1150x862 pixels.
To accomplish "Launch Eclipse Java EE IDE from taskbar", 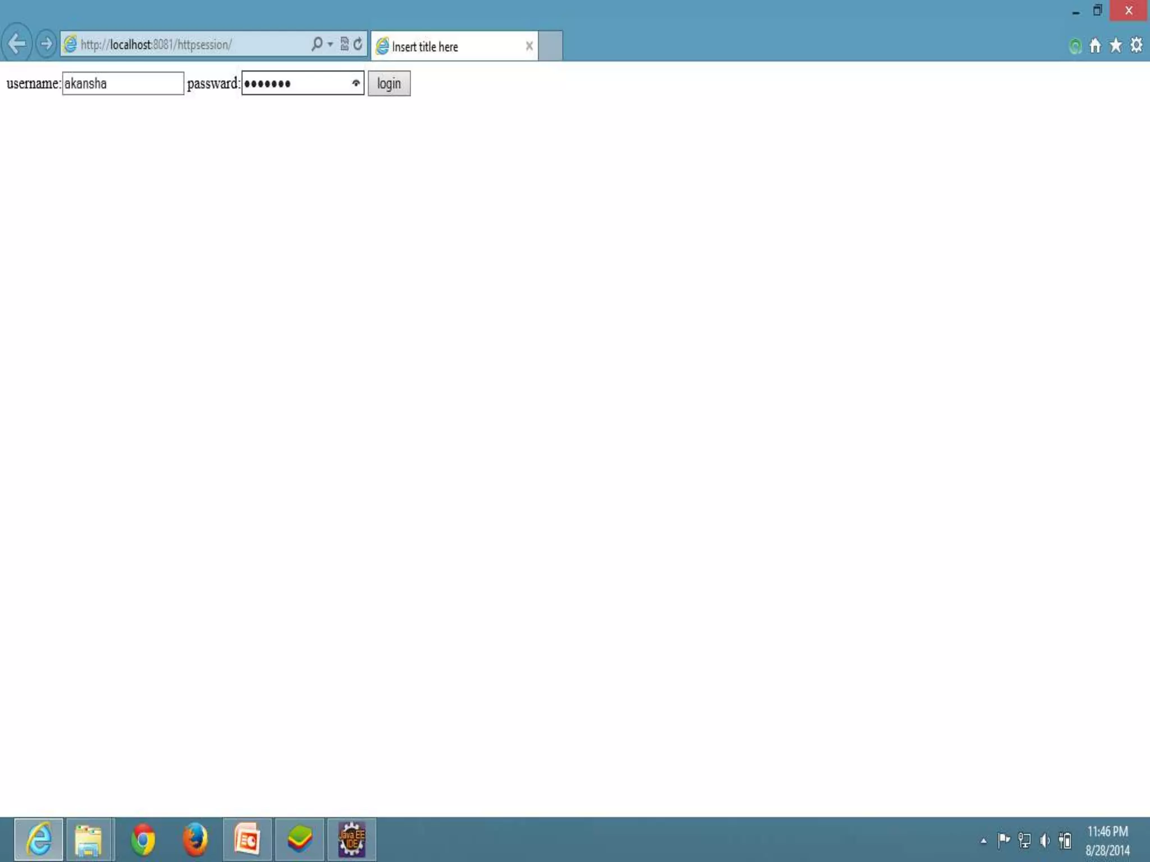I will tap(352, 840).
